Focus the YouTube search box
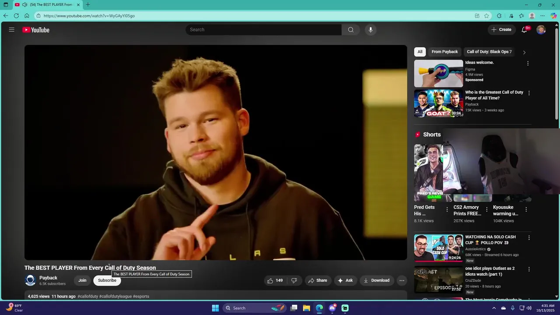Image resolution: width=560 pixels, height=315 pixels. 263,30
